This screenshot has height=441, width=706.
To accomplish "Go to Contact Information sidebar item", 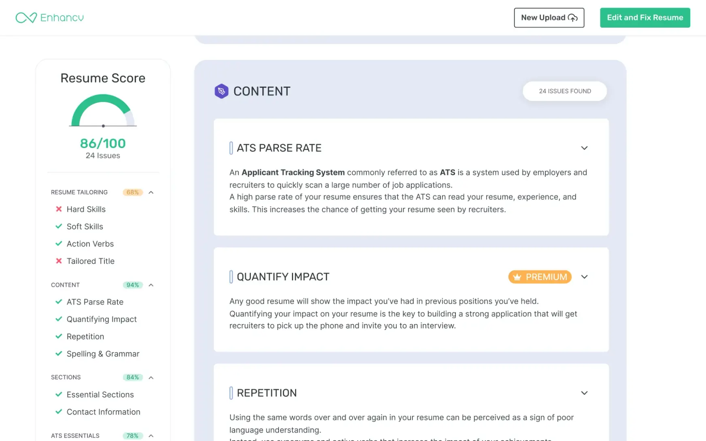I will coord(103,412).
